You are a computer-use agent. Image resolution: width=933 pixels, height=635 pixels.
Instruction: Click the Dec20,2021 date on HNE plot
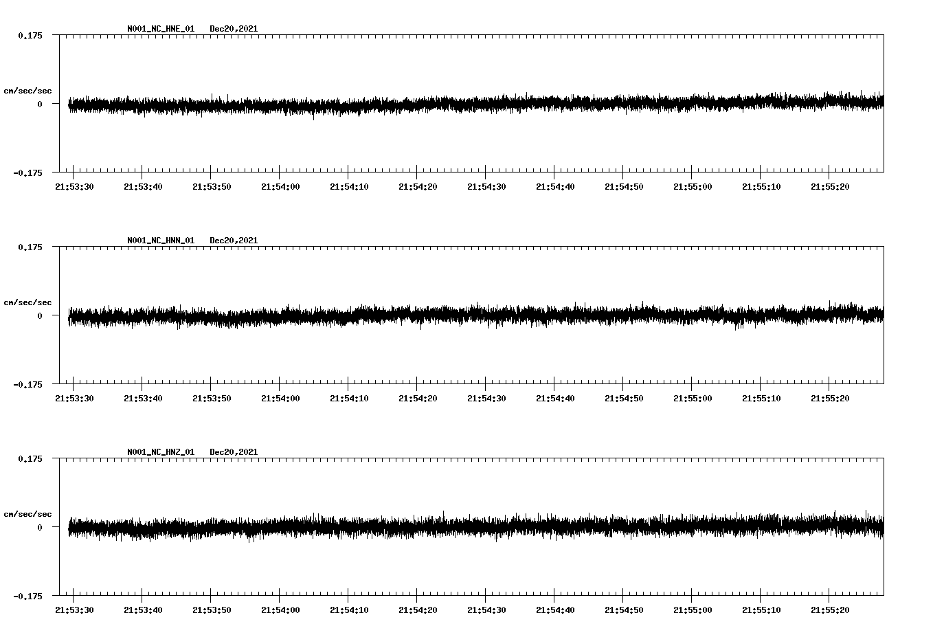coord(234,29)
